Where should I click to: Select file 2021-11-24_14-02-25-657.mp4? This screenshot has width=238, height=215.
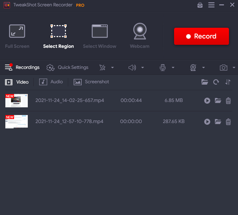pyautogui.click(x=70, y=100)
